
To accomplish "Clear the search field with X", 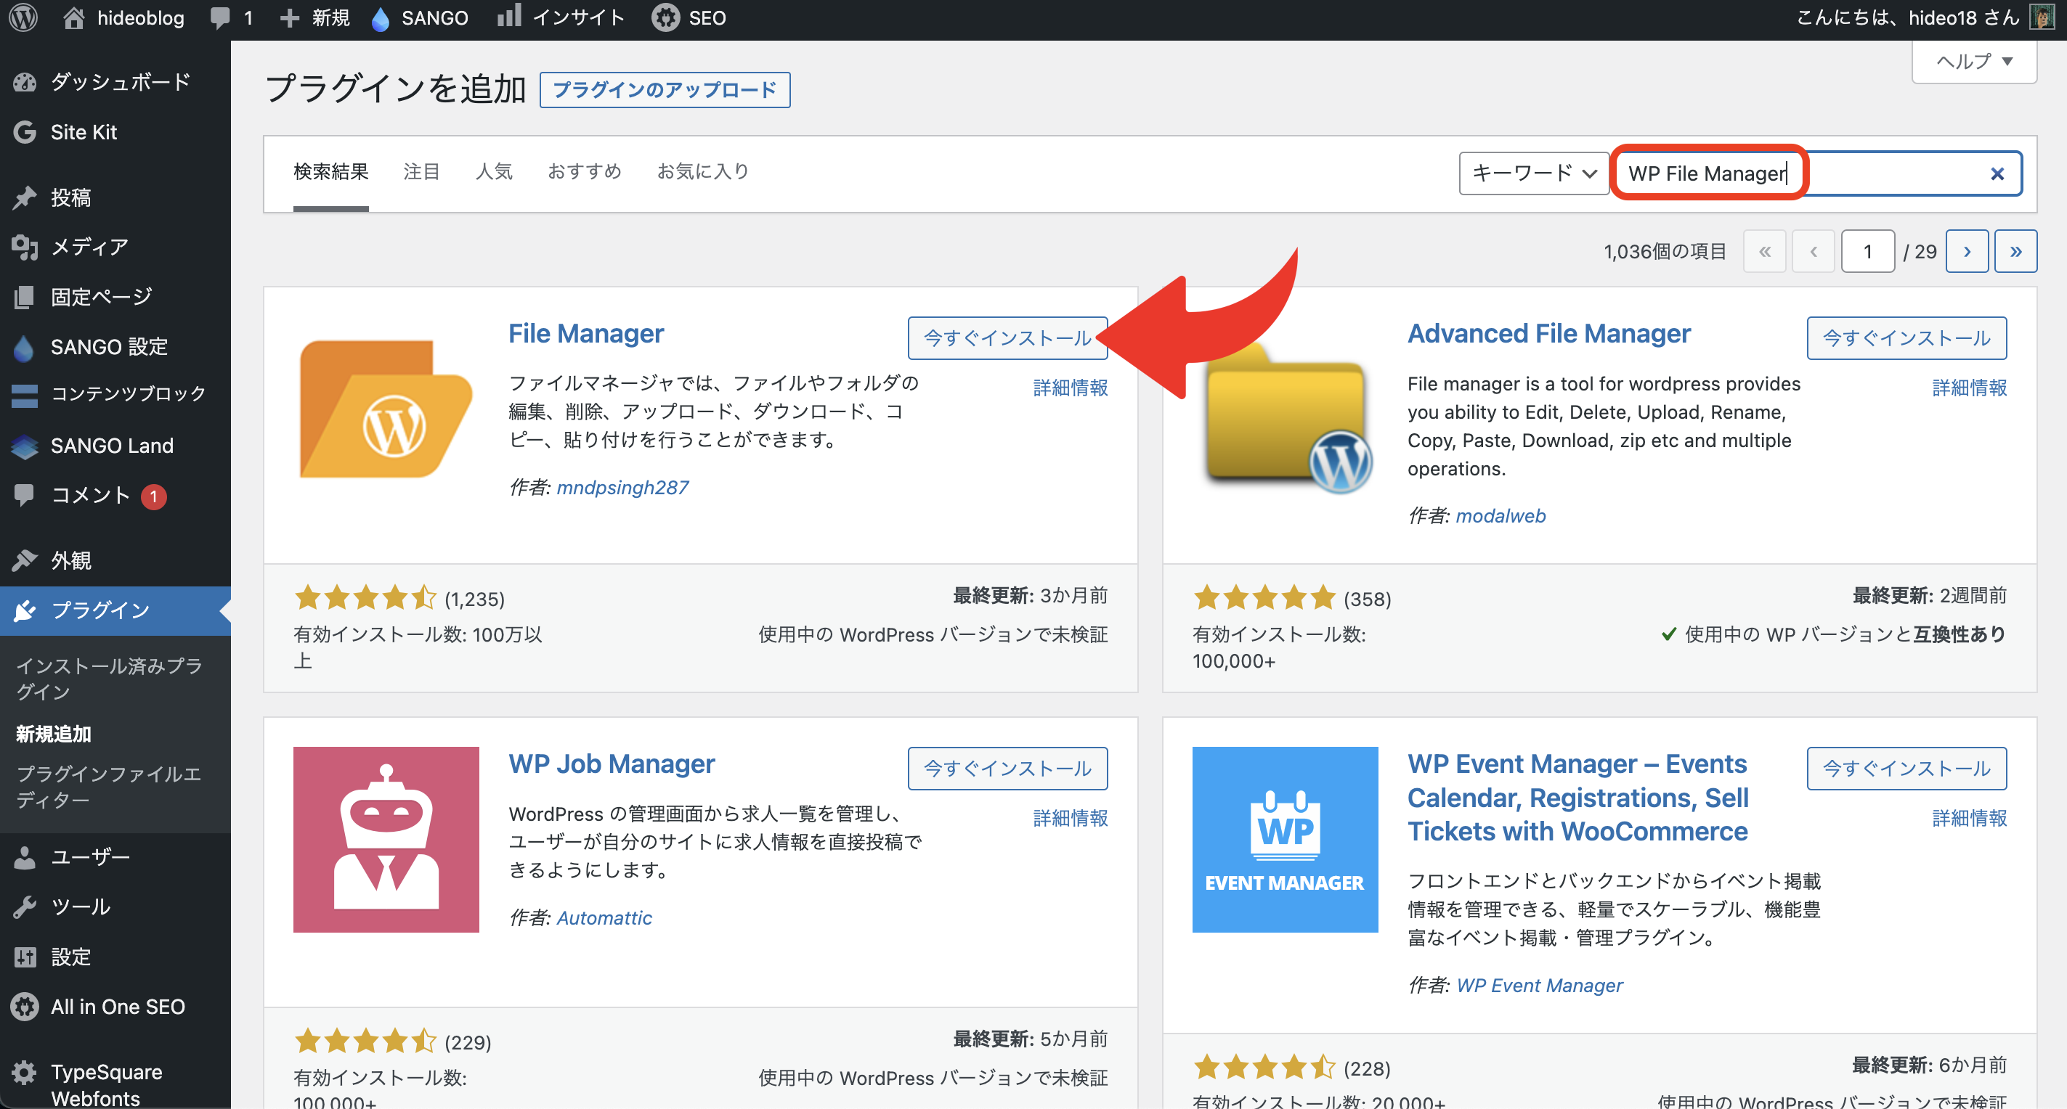I will point(1997,173).
